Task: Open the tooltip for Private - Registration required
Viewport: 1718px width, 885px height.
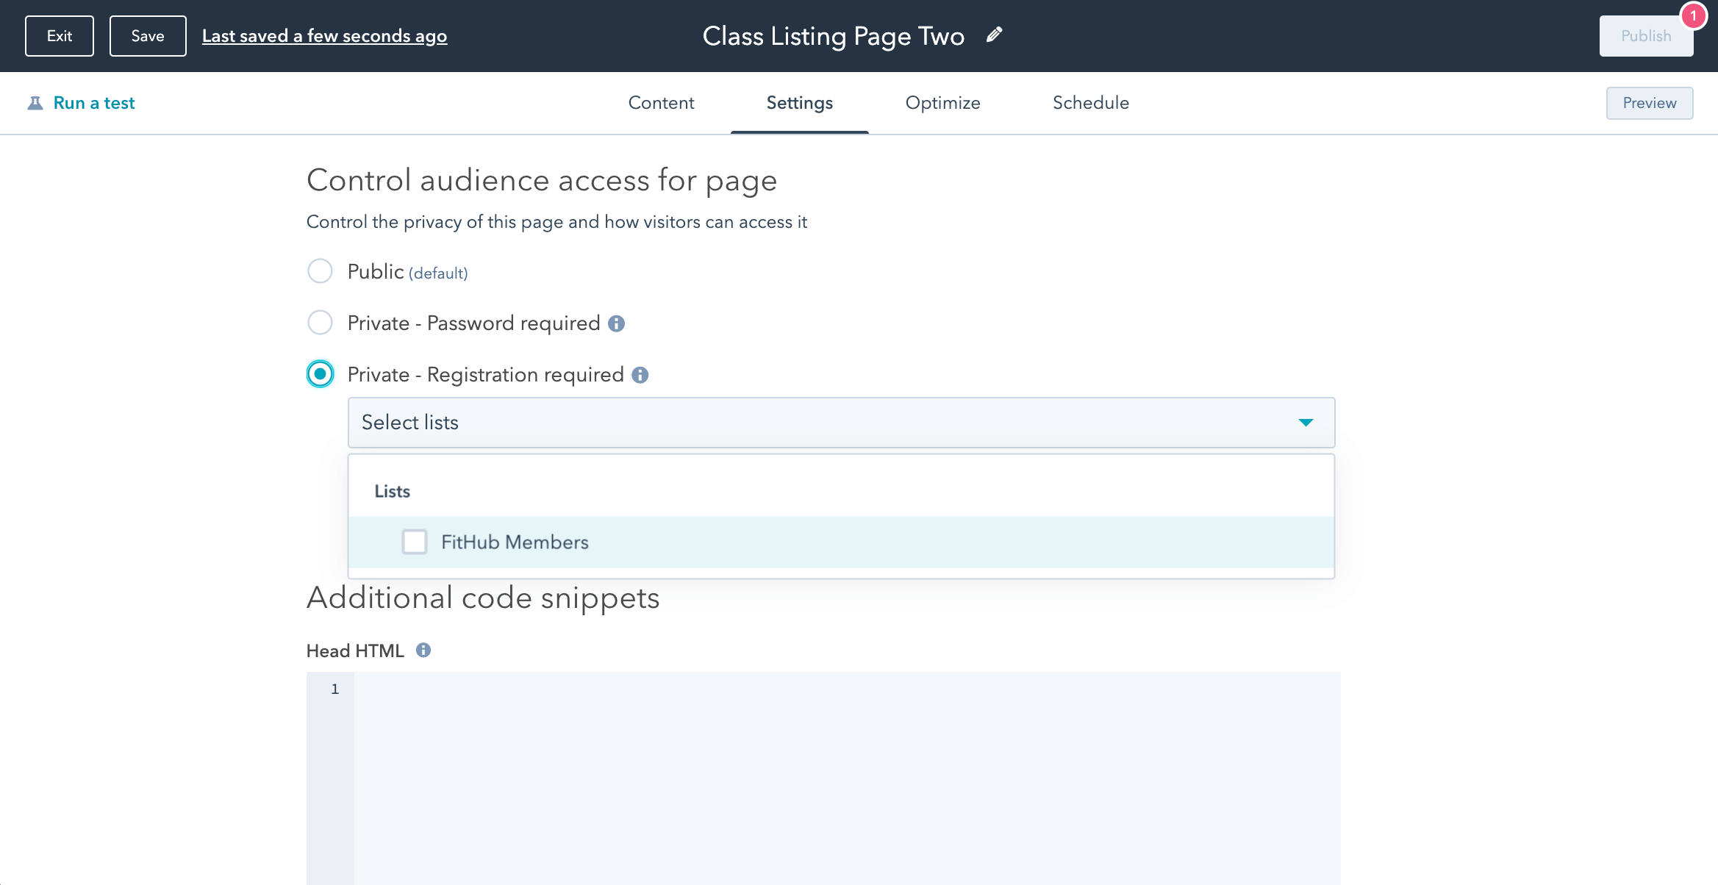Action: coord(640,376)
